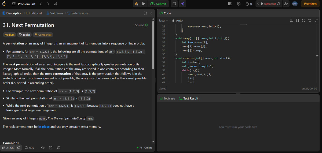322x153 pixels.
Task: Switch to the Submissions tab
Action: (x=78, y=13)
